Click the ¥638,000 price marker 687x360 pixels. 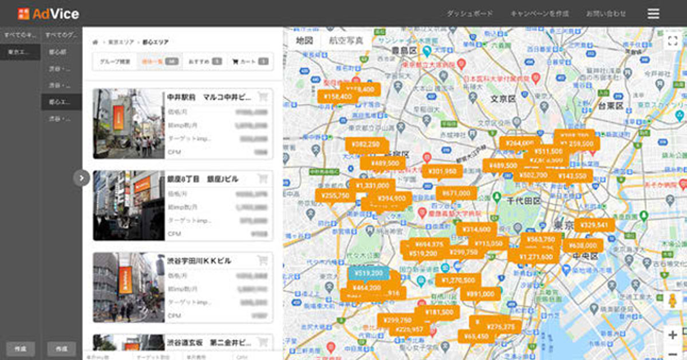[583, 246]
